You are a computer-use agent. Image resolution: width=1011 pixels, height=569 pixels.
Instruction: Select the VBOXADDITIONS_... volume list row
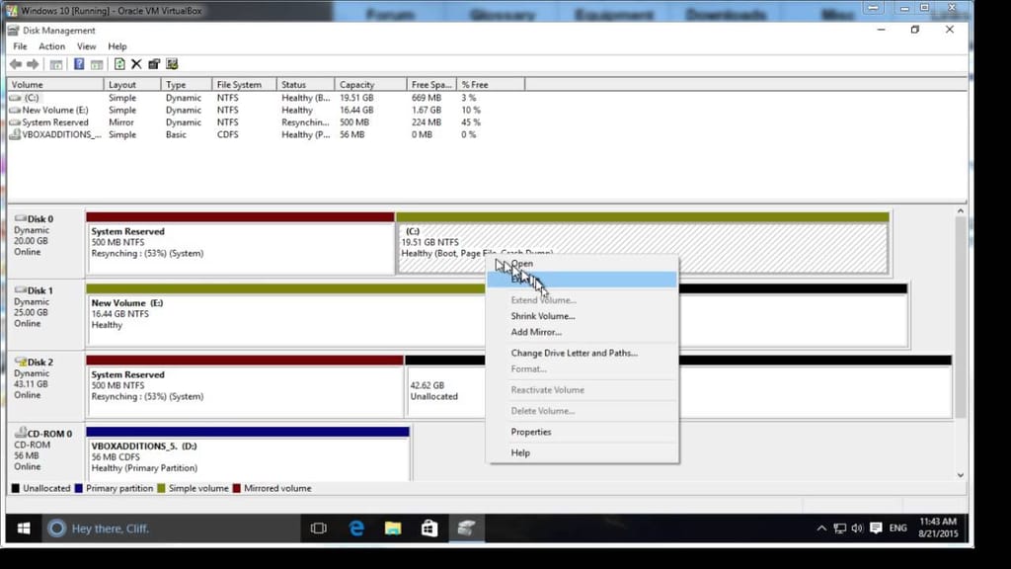(x=266, y=134)
